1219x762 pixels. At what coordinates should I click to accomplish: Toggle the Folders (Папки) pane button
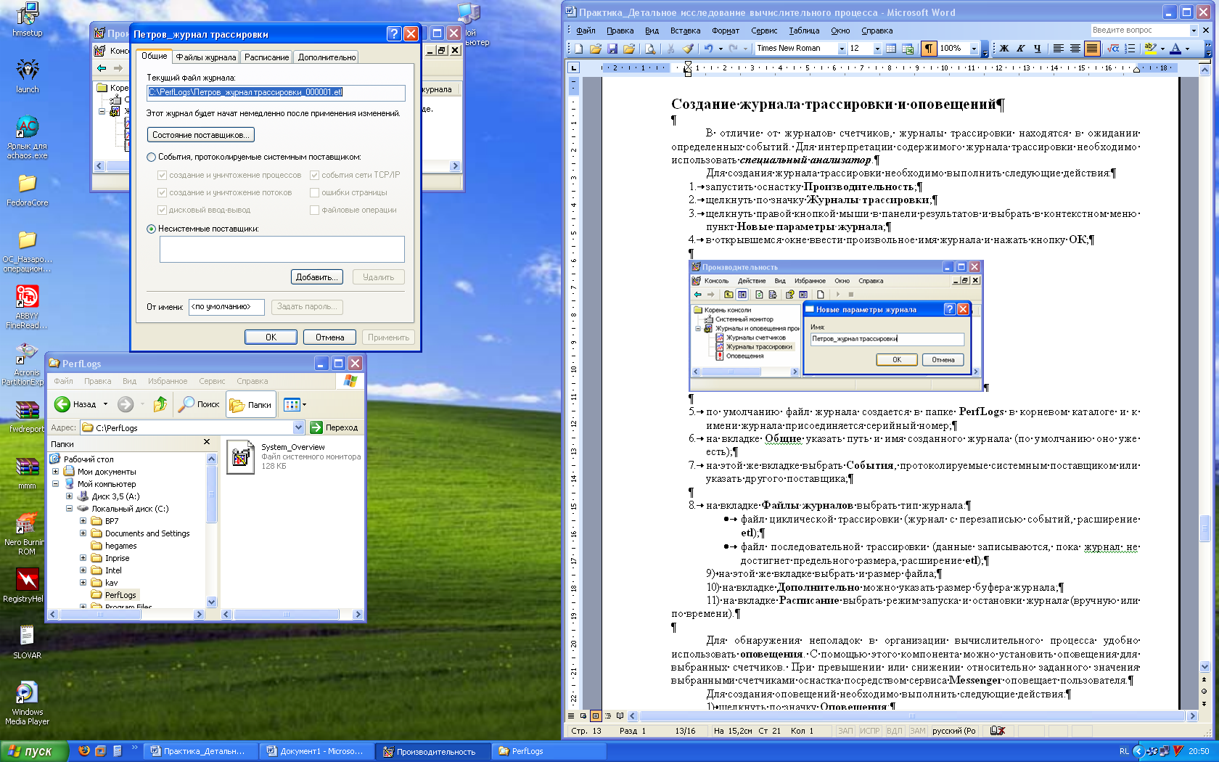(251, 404)
